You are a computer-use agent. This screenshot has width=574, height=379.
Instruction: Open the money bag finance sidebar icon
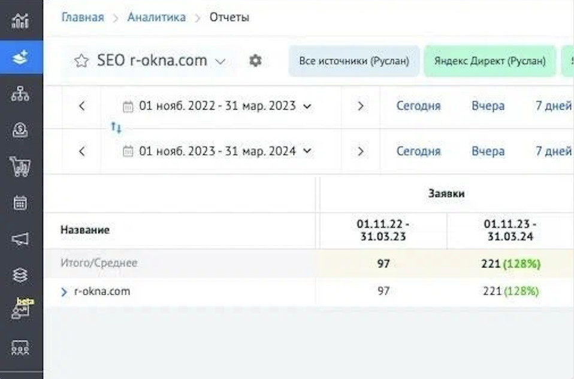20,130
